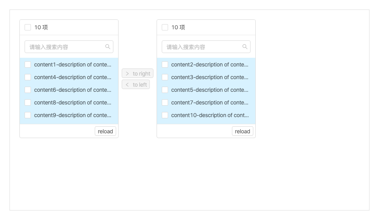Toggle the right panel select-all checkbox
The width and height of the screenshot is (379, 220).
pyautogui.click(x=165, y=27)
